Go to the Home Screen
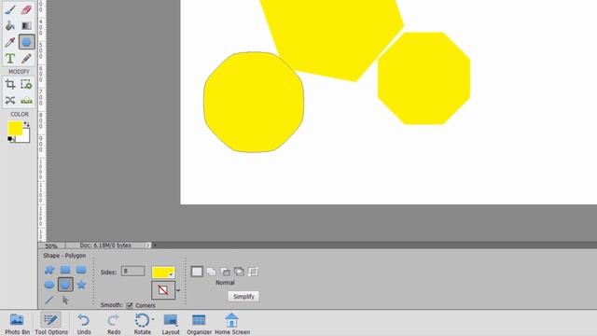Screen dimensions: 597x336 pos(232,324)
